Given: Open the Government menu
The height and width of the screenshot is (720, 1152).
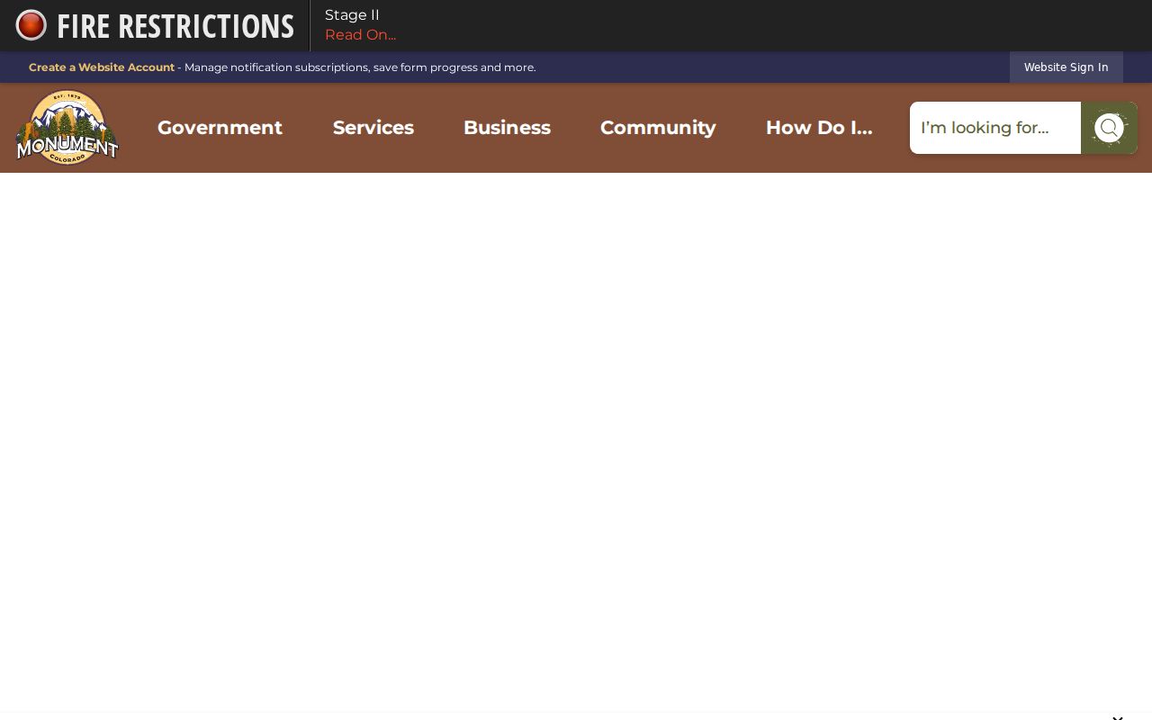Looking at the screenshot, I should pyautogui.click(x=220, y=128).
